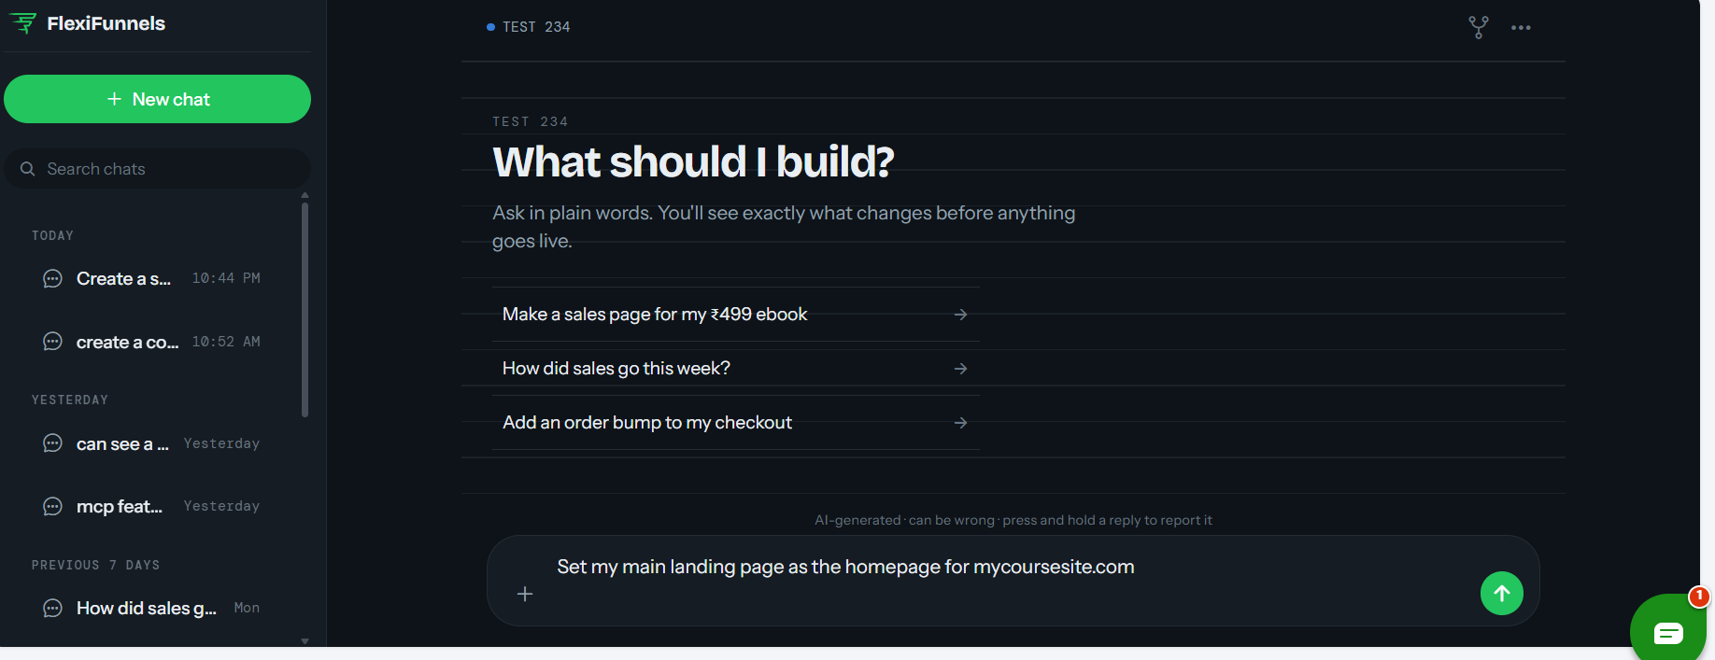Open the 'How did sales g...' chat from Mon
Viewport: 1715px width, 660px height.
tap(153, 608)
